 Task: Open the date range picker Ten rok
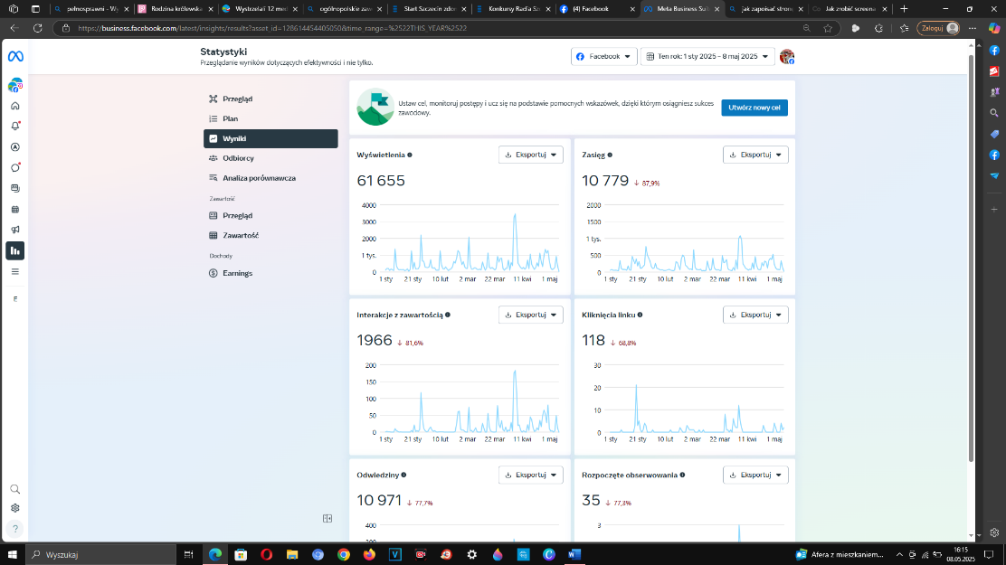[x=707, y=57]
